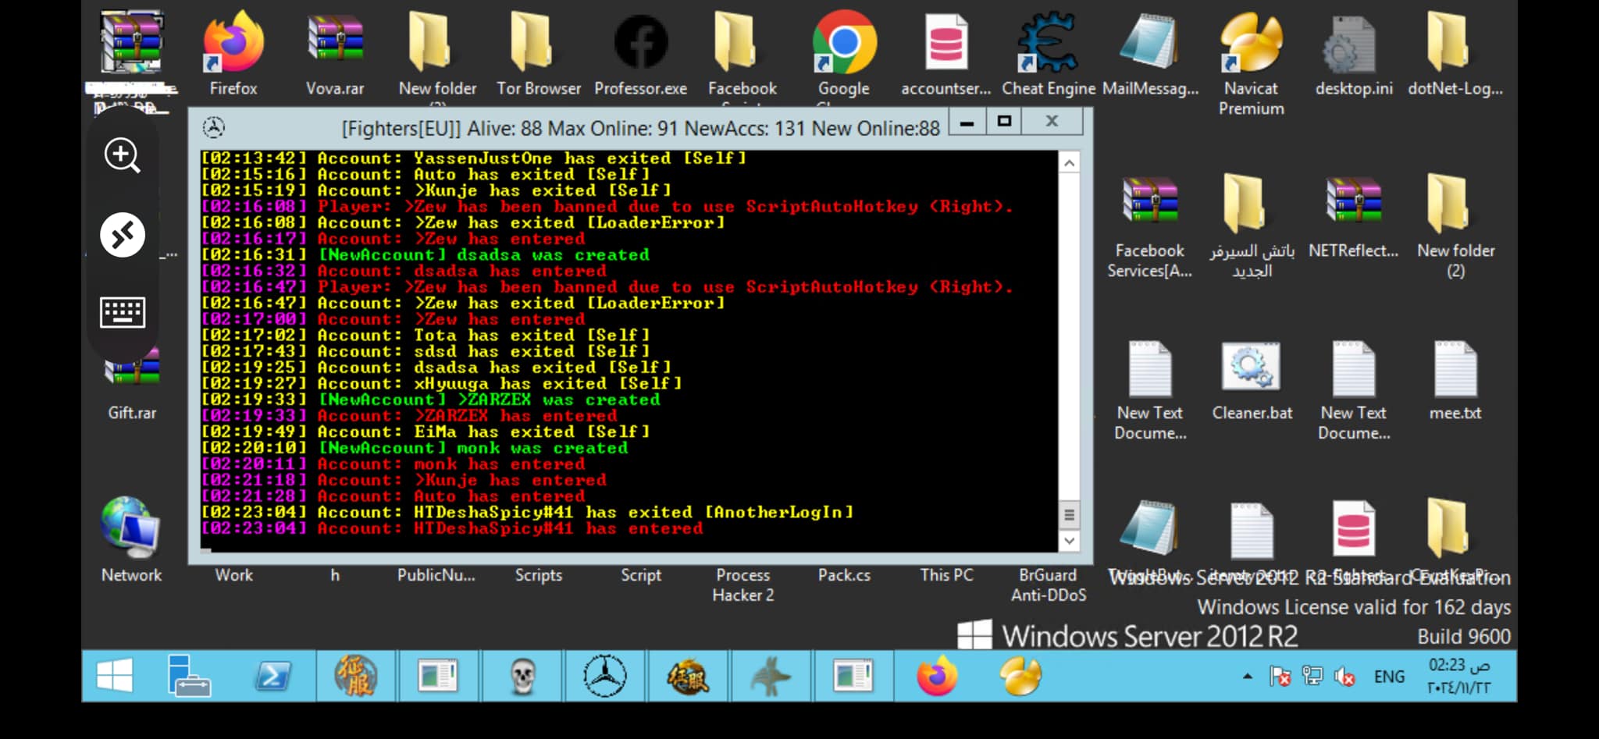
Task: Open the Facebook folder on desktop
Action: [x=742, y=55]
